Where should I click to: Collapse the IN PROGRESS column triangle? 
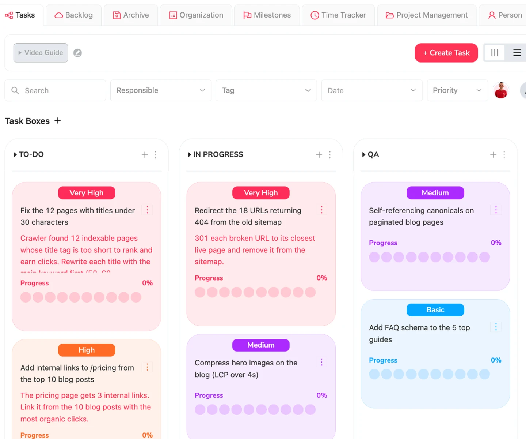pyautogui.click(x=189, y=155)
